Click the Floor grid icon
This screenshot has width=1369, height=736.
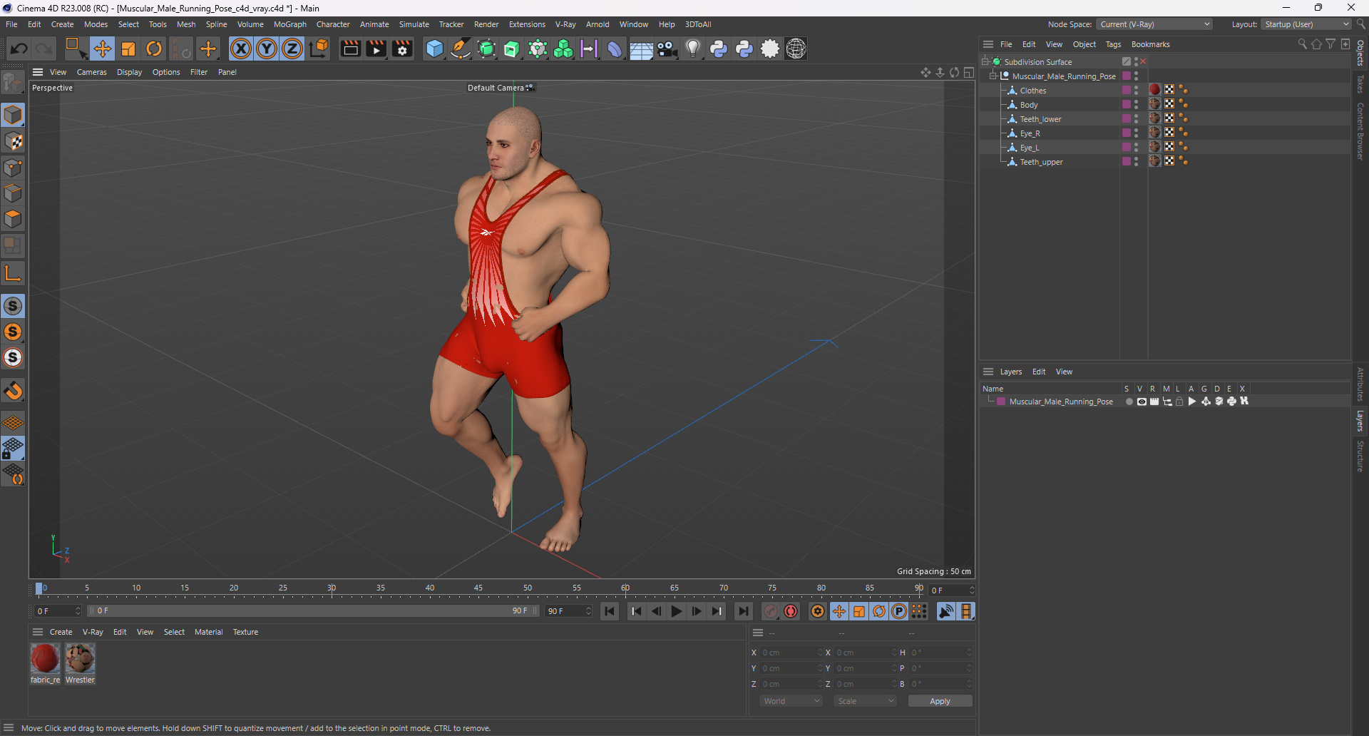[641, 48]
